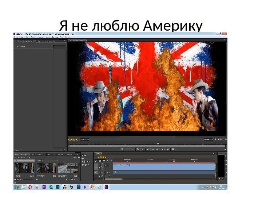The image size is (262, 197).
Task: Click timeline Add Marker icon
Action: pyautogui.click(x=108, y=161)
